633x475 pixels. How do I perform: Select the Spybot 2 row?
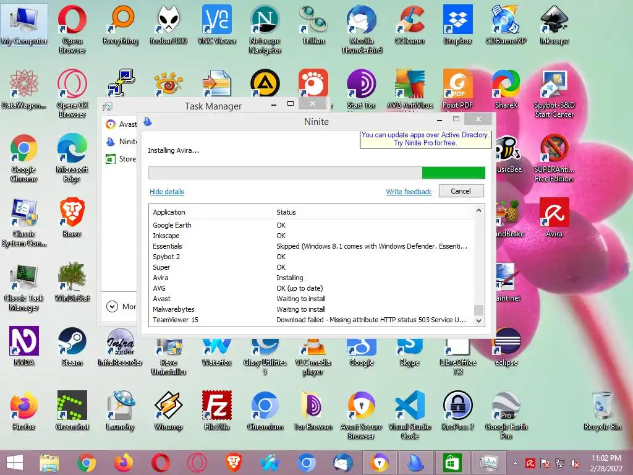[312, 257]
